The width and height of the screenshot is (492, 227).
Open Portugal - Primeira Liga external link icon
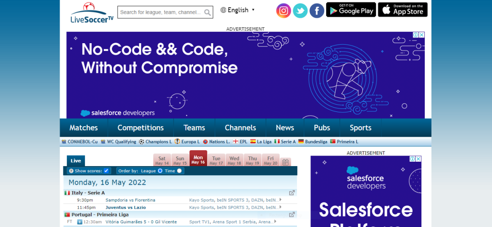[292, 215]
